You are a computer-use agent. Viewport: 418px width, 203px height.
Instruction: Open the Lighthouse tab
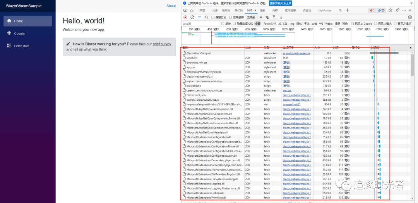[325, 10]
